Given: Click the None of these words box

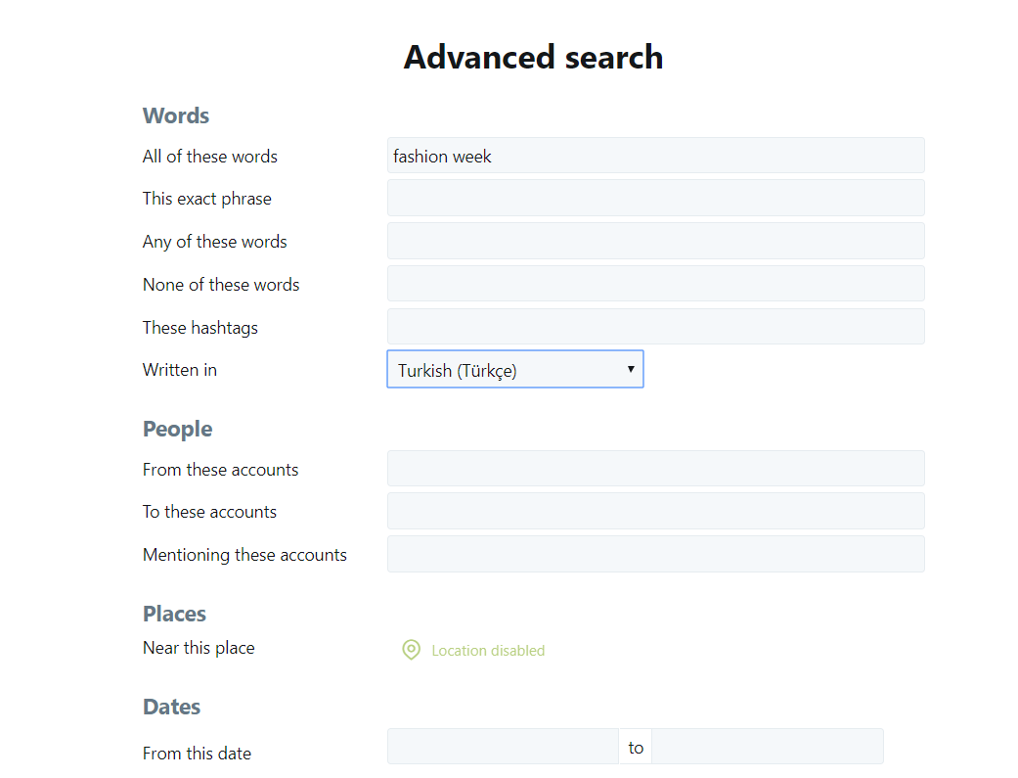Looking at the screenshot, I should (x=656, y=284).
